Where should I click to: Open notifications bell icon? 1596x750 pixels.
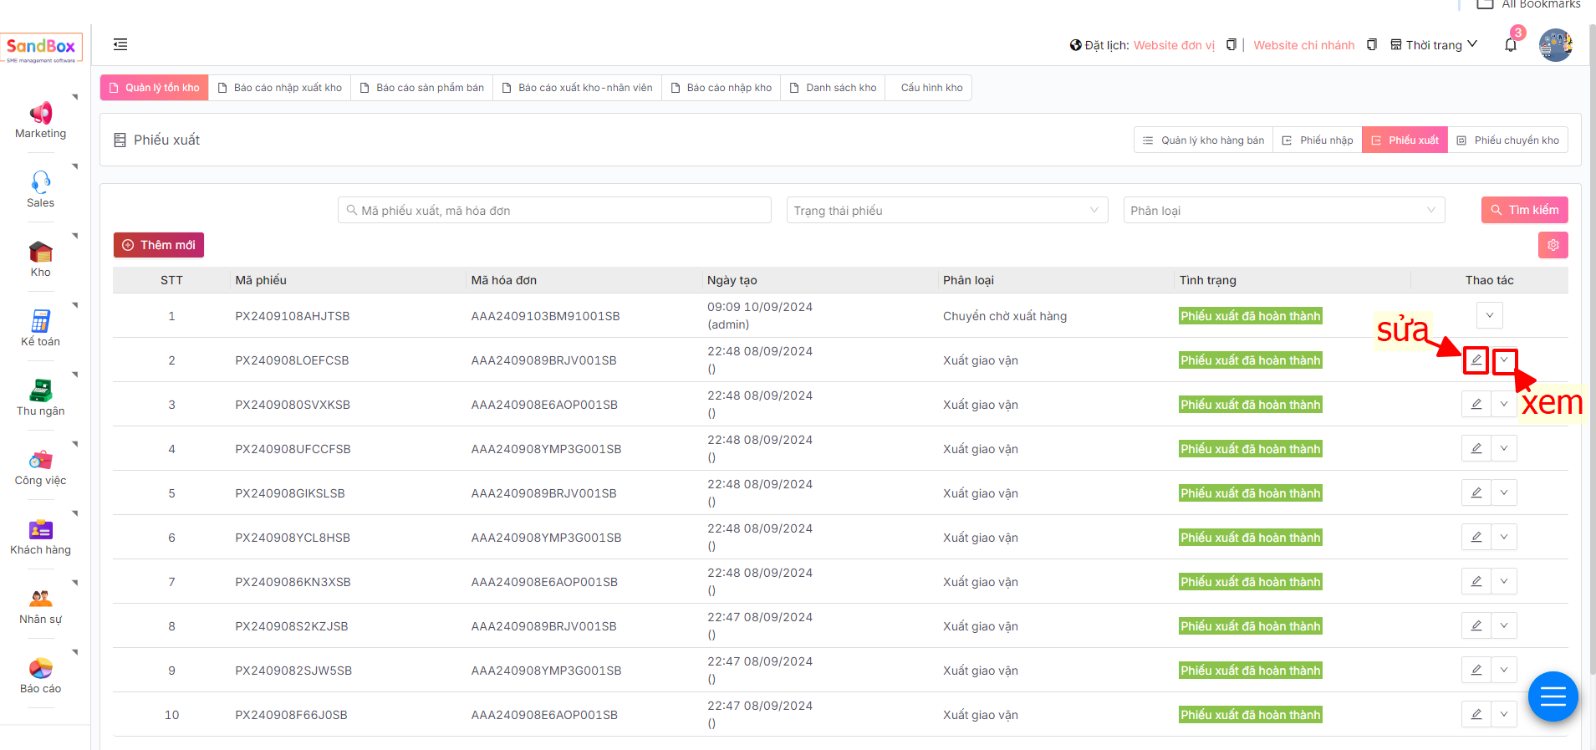pyautogui.click(x=1510, y=45)
